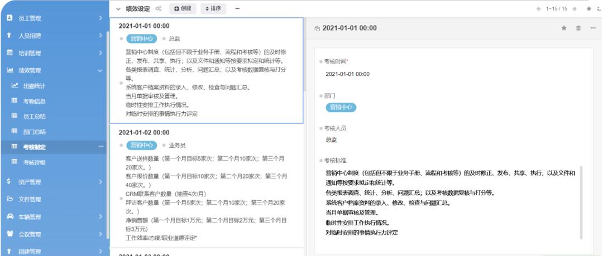Open detail header more options ellipsis

point(592,28)
